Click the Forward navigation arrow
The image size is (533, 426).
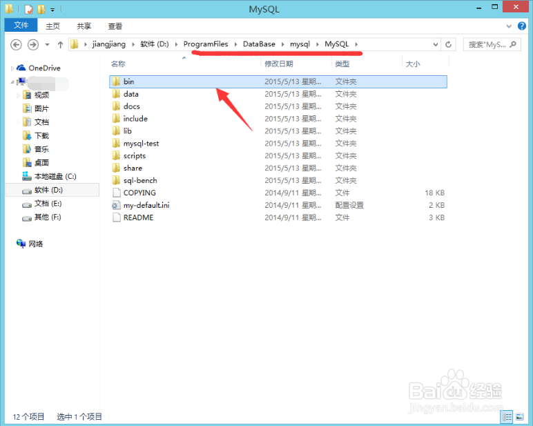(33, 45)
